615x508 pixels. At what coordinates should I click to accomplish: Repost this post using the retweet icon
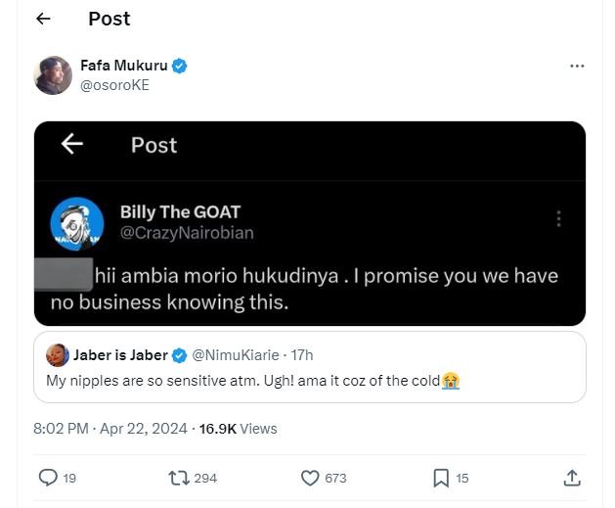tap(179, 478)
